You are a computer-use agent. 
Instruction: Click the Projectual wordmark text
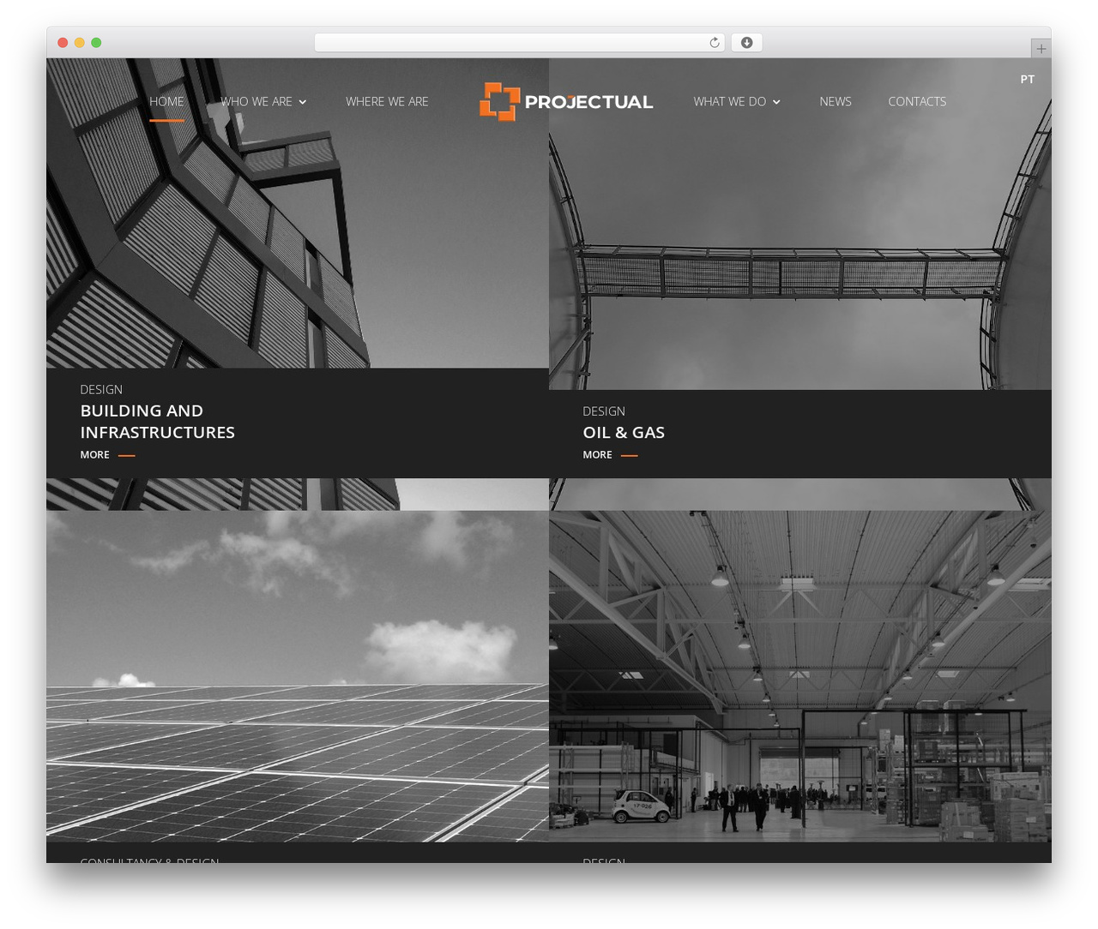pos(588,102)
